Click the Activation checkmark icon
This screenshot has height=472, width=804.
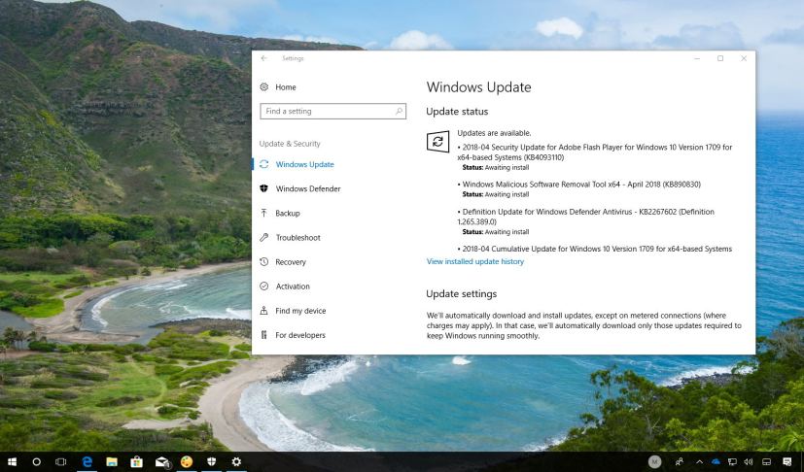(x=264, y=287)
